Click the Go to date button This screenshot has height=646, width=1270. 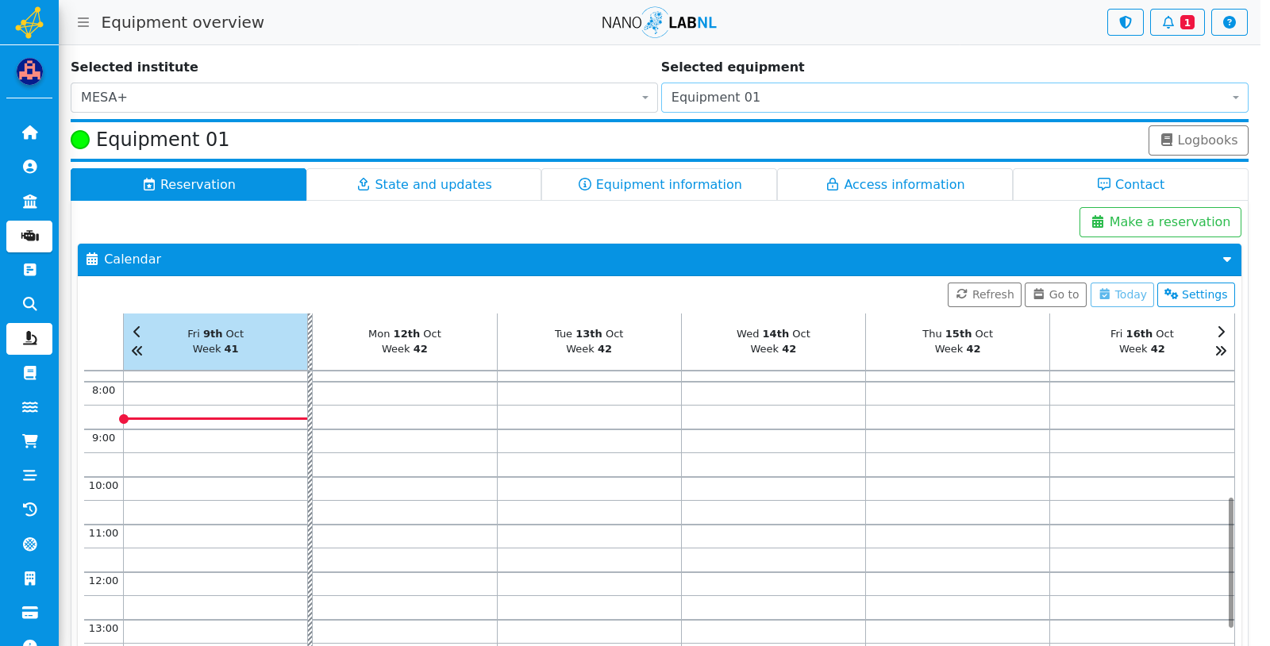click(x=1055, y=294)
